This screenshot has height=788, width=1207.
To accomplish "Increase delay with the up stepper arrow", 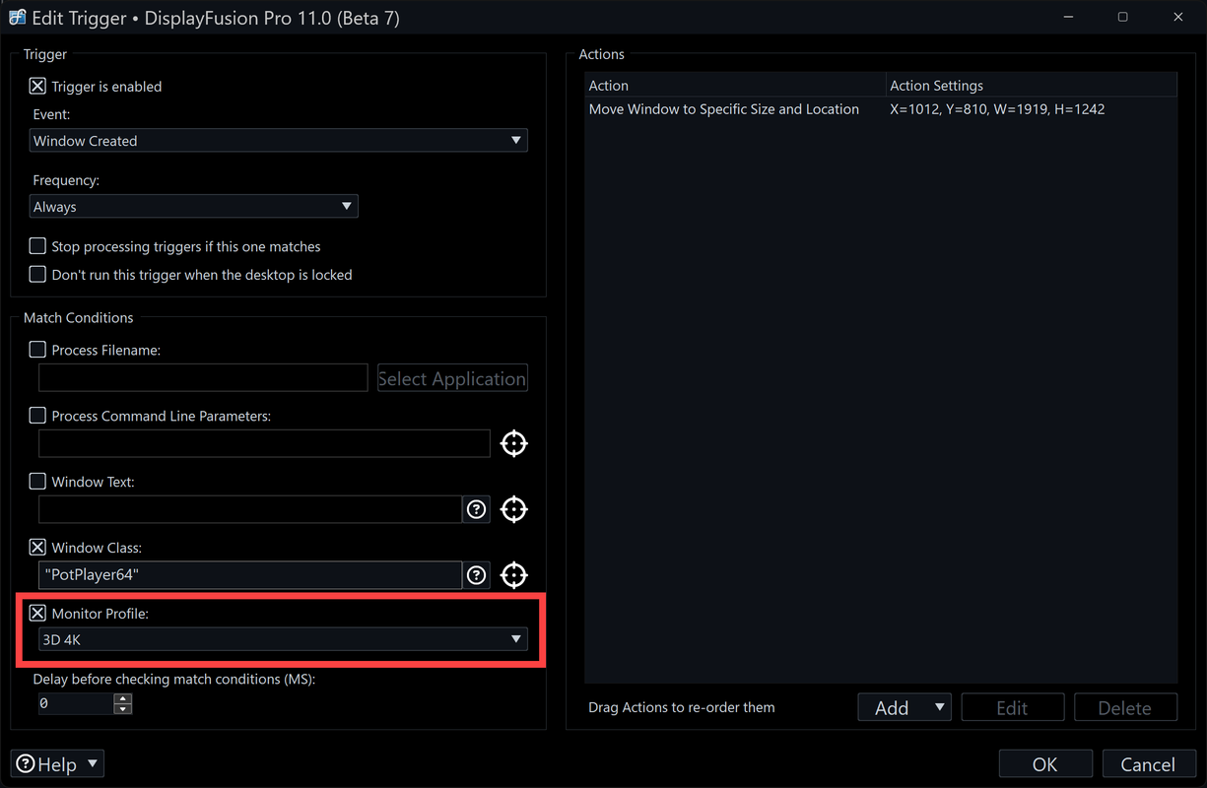I will (123, 699).
